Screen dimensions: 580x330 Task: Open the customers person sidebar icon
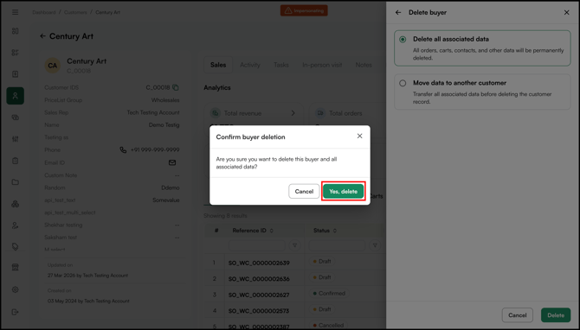coord(16,96)
